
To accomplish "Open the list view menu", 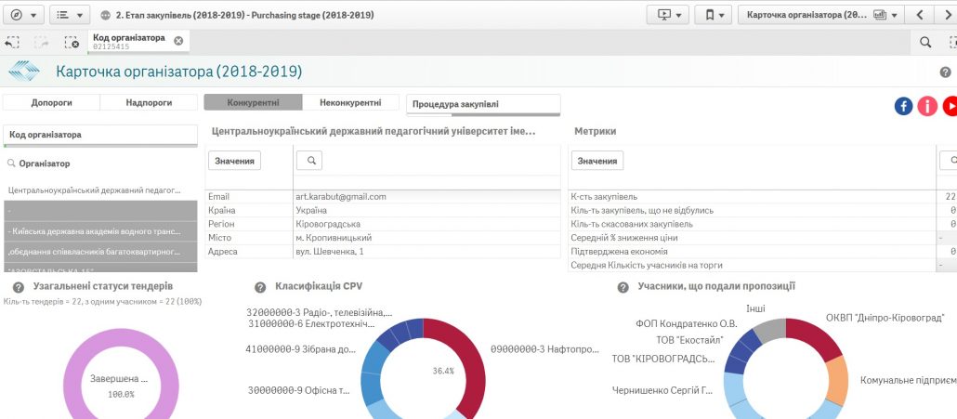I will (70, 15).
